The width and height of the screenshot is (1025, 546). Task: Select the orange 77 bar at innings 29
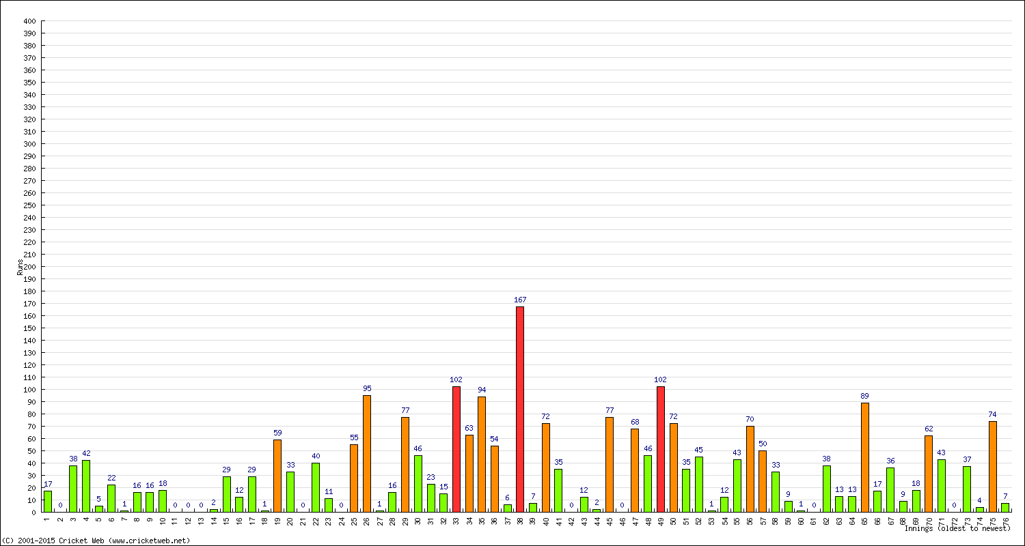405,464
